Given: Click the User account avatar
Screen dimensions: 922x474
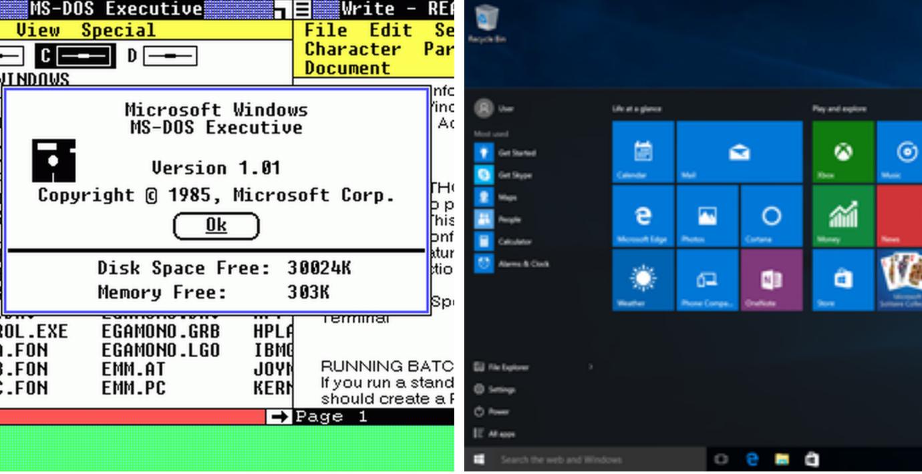Looking at the screenshot, I should point(484,108).
